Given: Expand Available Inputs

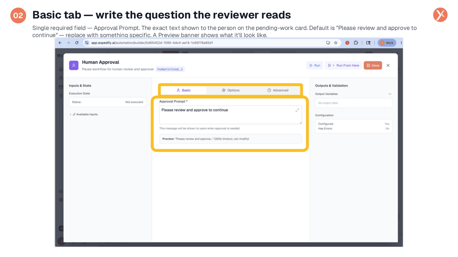Looking at the screenshot, I should 84,114.
